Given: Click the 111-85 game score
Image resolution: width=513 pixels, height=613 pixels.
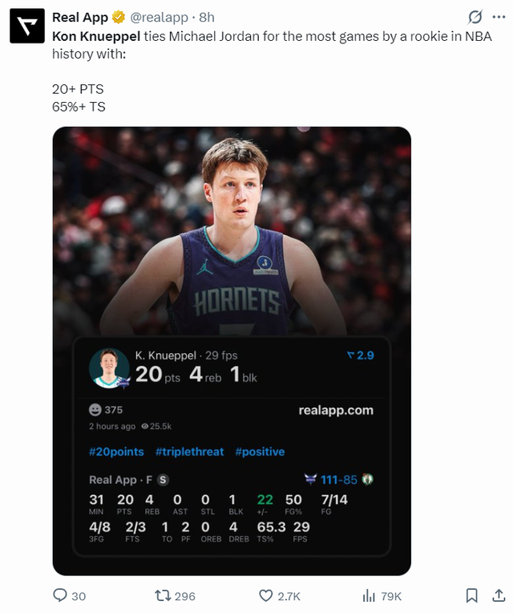Looking at the screenshot, I should tap(339, 479).
